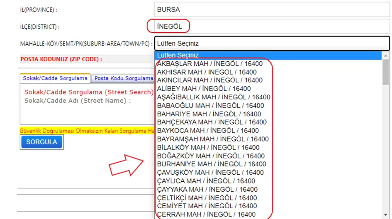Switch to Sokak/Cadde Sorgulama tab

tap(55, 78)
